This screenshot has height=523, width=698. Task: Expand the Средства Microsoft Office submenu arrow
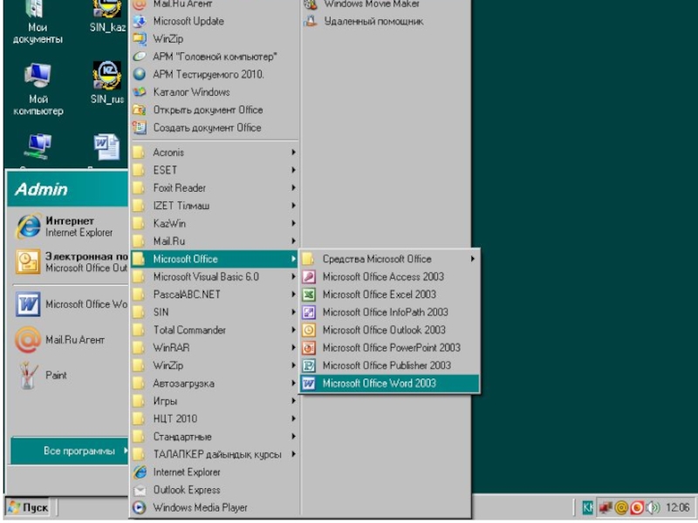click(x=472, y=259)
